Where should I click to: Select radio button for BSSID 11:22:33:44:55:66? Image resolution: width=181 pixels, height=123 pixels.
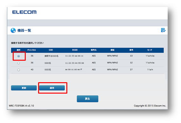(19, 63)
